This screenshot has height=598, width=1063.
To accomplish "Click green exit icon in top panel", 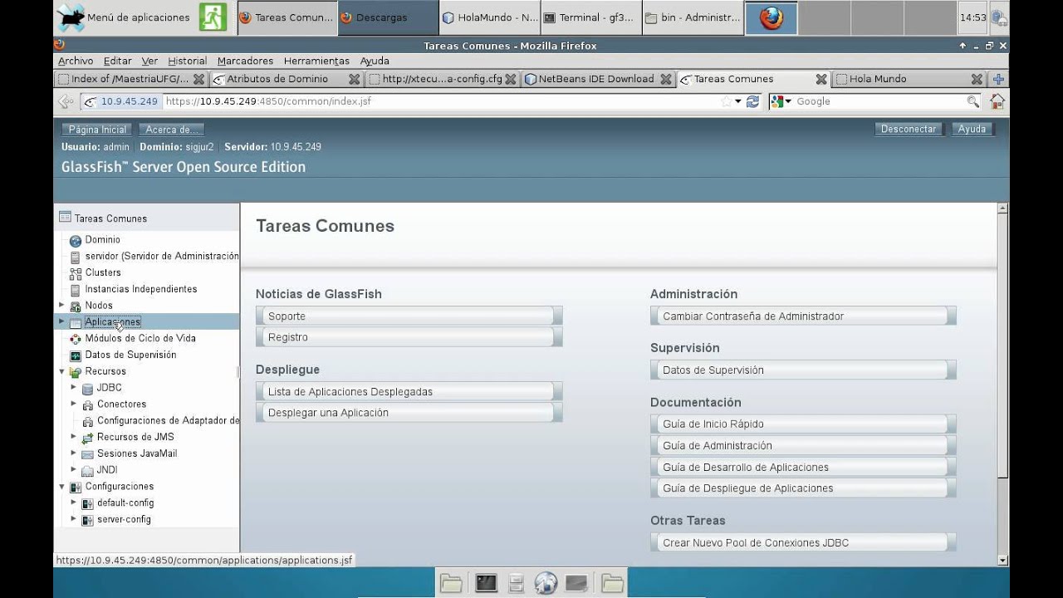I will pyautogui.click(x=213, y=17).
